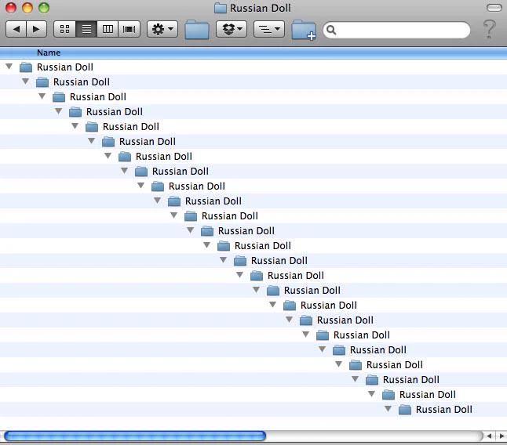Switch to column view

pyautogui.click(x=108, y=29)
